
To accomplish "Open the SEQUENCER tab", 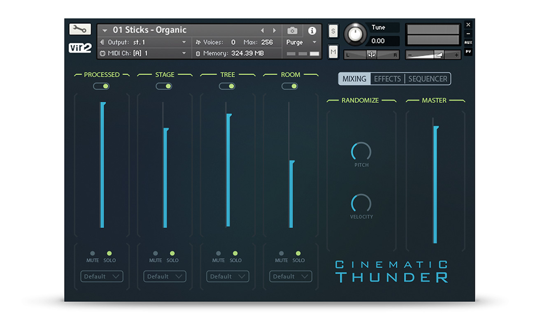I will pyautogui.click(x=428, y=79).
